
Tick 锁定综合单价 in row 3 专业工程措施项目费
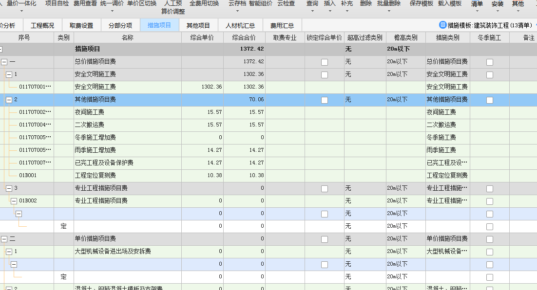coord(325,188)
